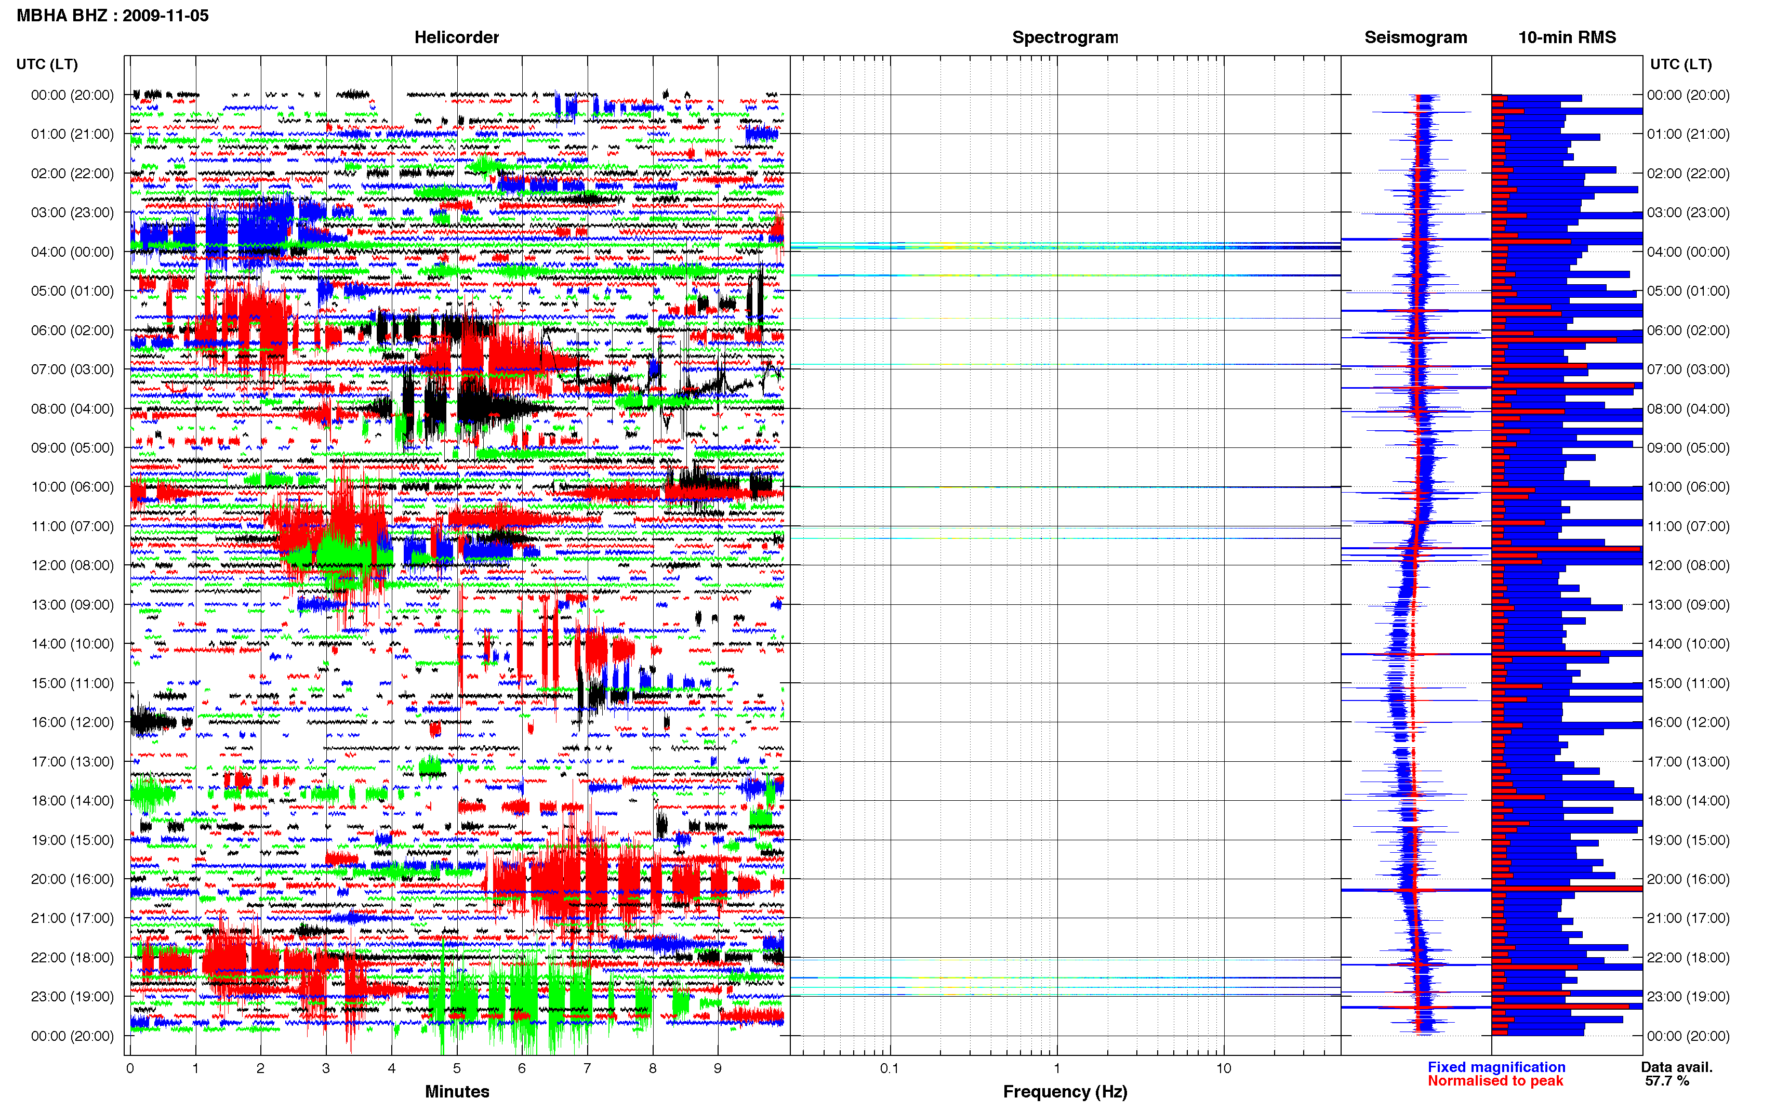Click the minute '9' tick label
This screenshot has height=1111, width=1776.
point(718,1068)
